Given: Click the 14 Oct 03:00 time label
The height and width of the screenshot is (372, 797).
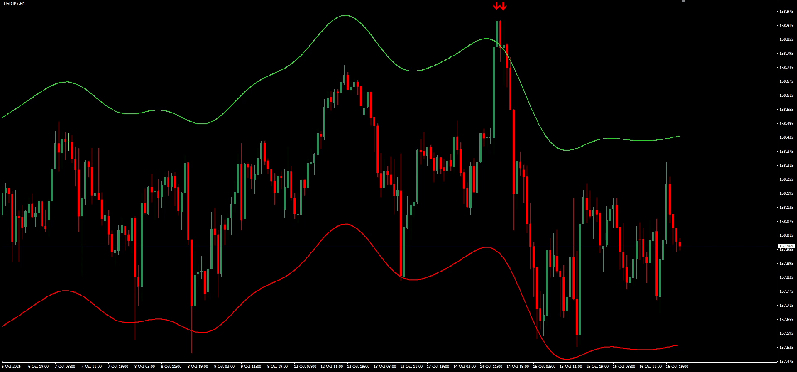Looking at the screenshot, I should coord(464,367).
